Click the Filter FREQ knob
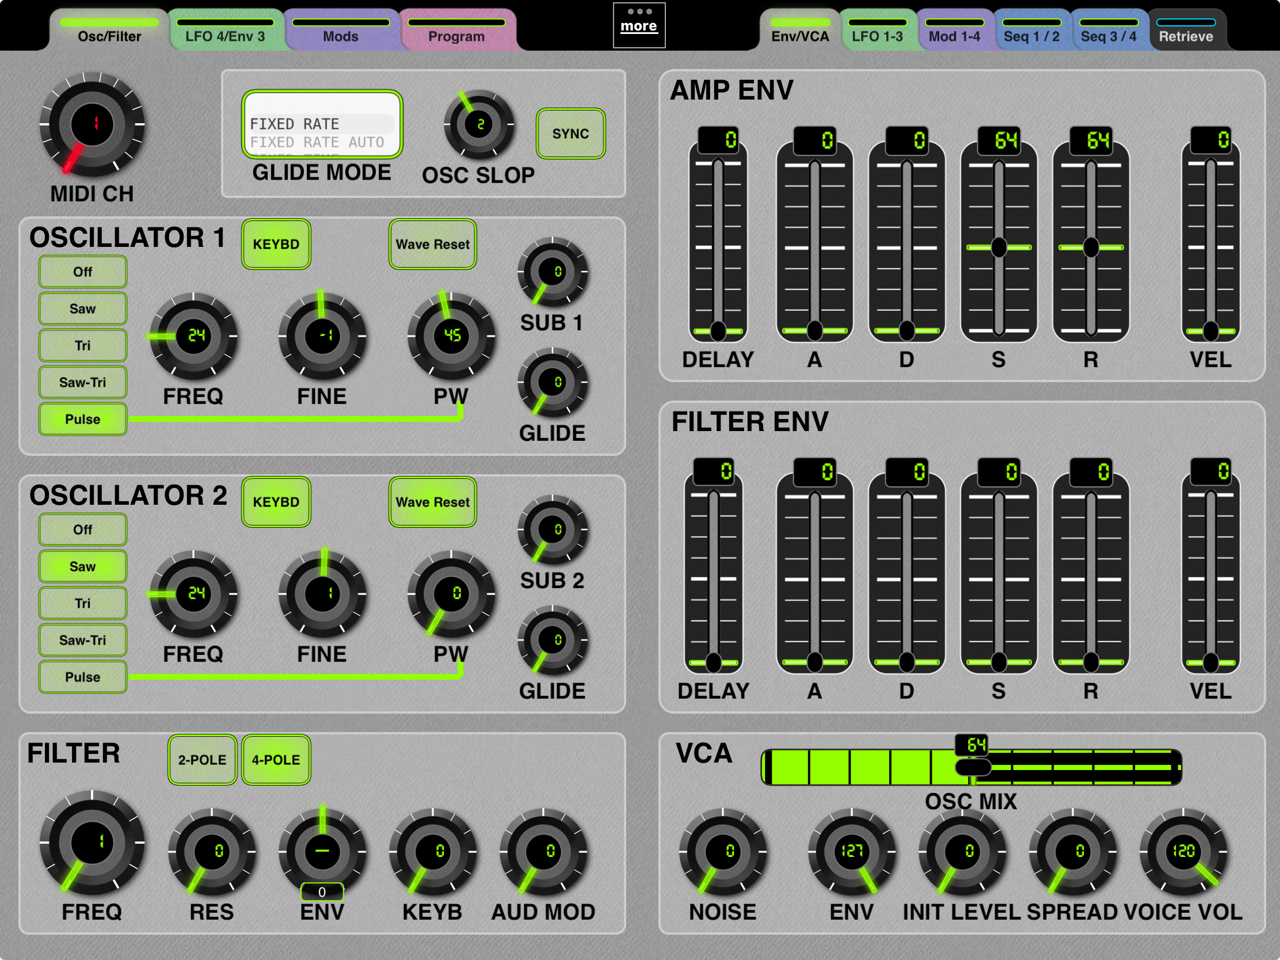Screen dimensions: 1280x960 (x=92, y=843)
